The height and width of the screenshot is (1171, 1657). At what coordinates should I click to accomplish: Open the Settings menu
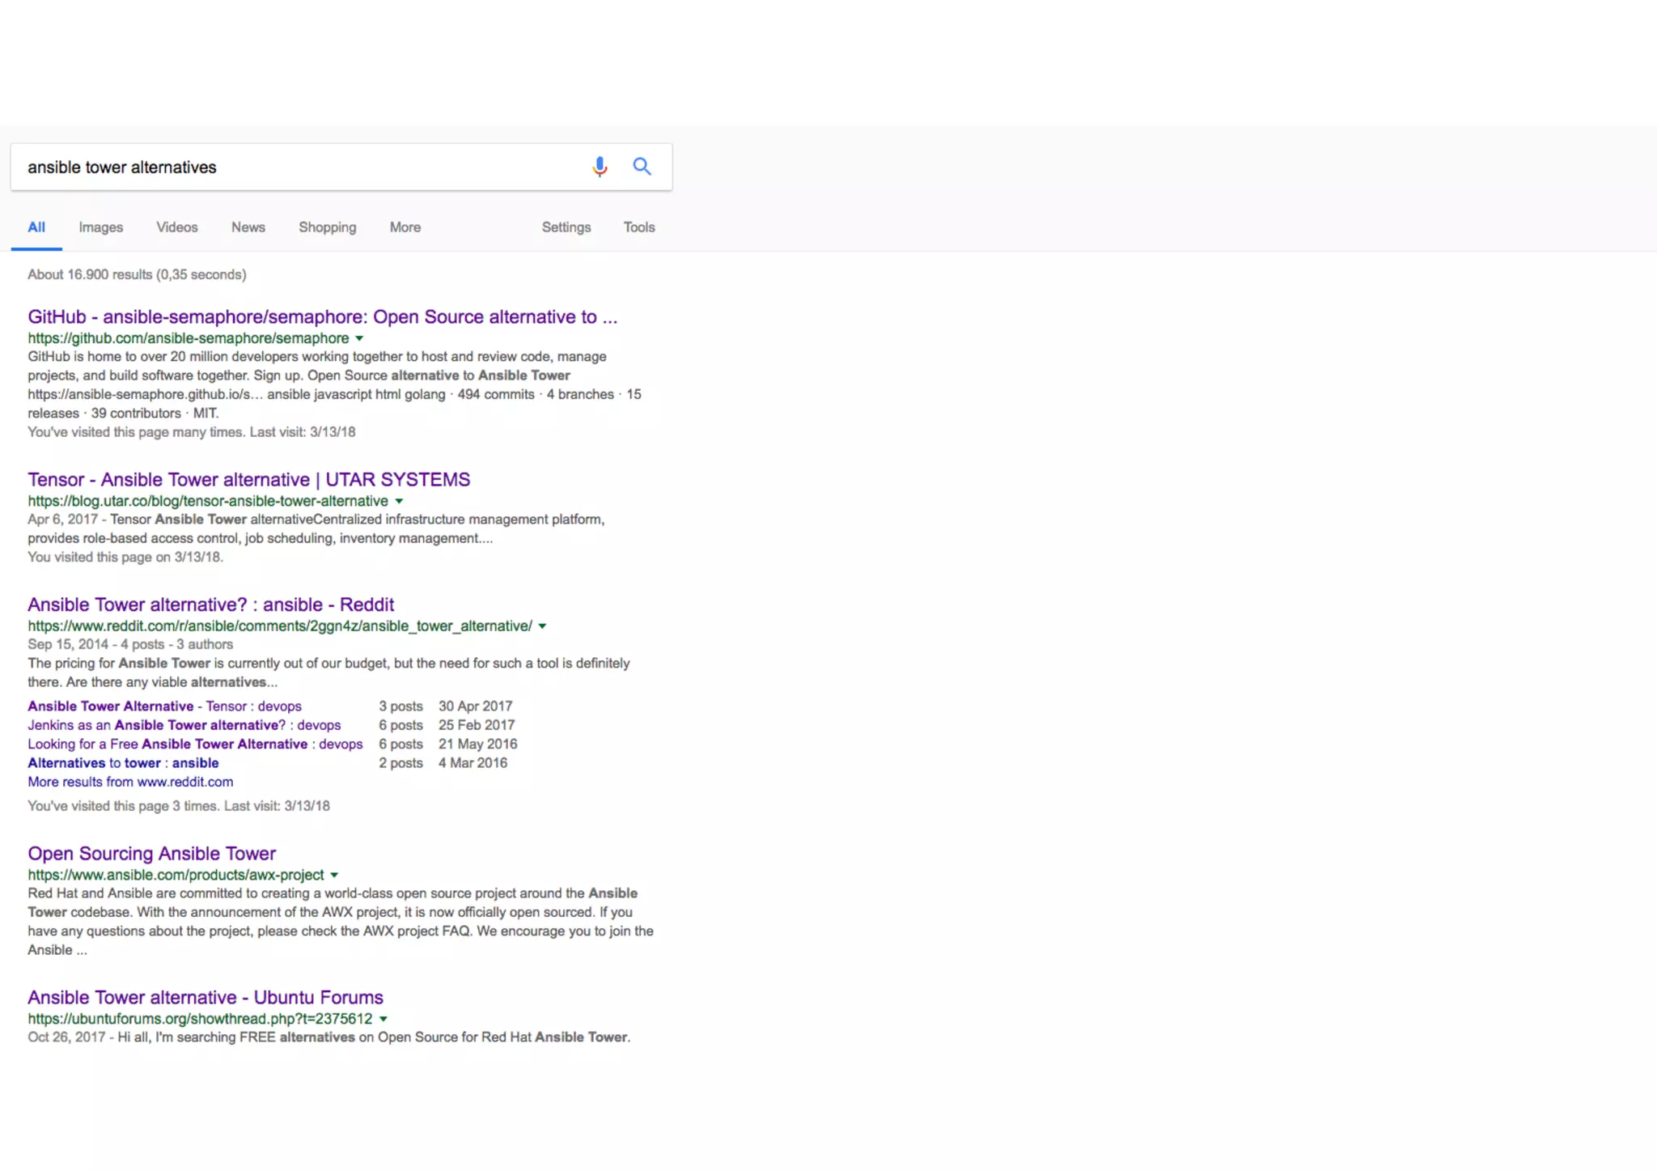pos(566,227)
